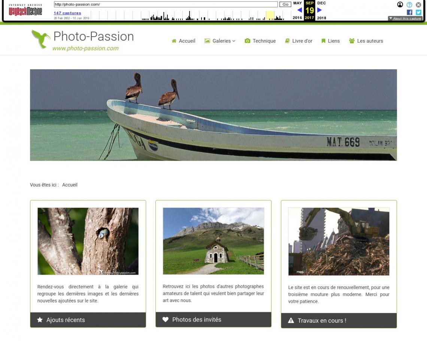Image resolution: width=427 pixels, height=341 pixels.
Task: Go to previous capture with left arrow
Action: [300, 10]
